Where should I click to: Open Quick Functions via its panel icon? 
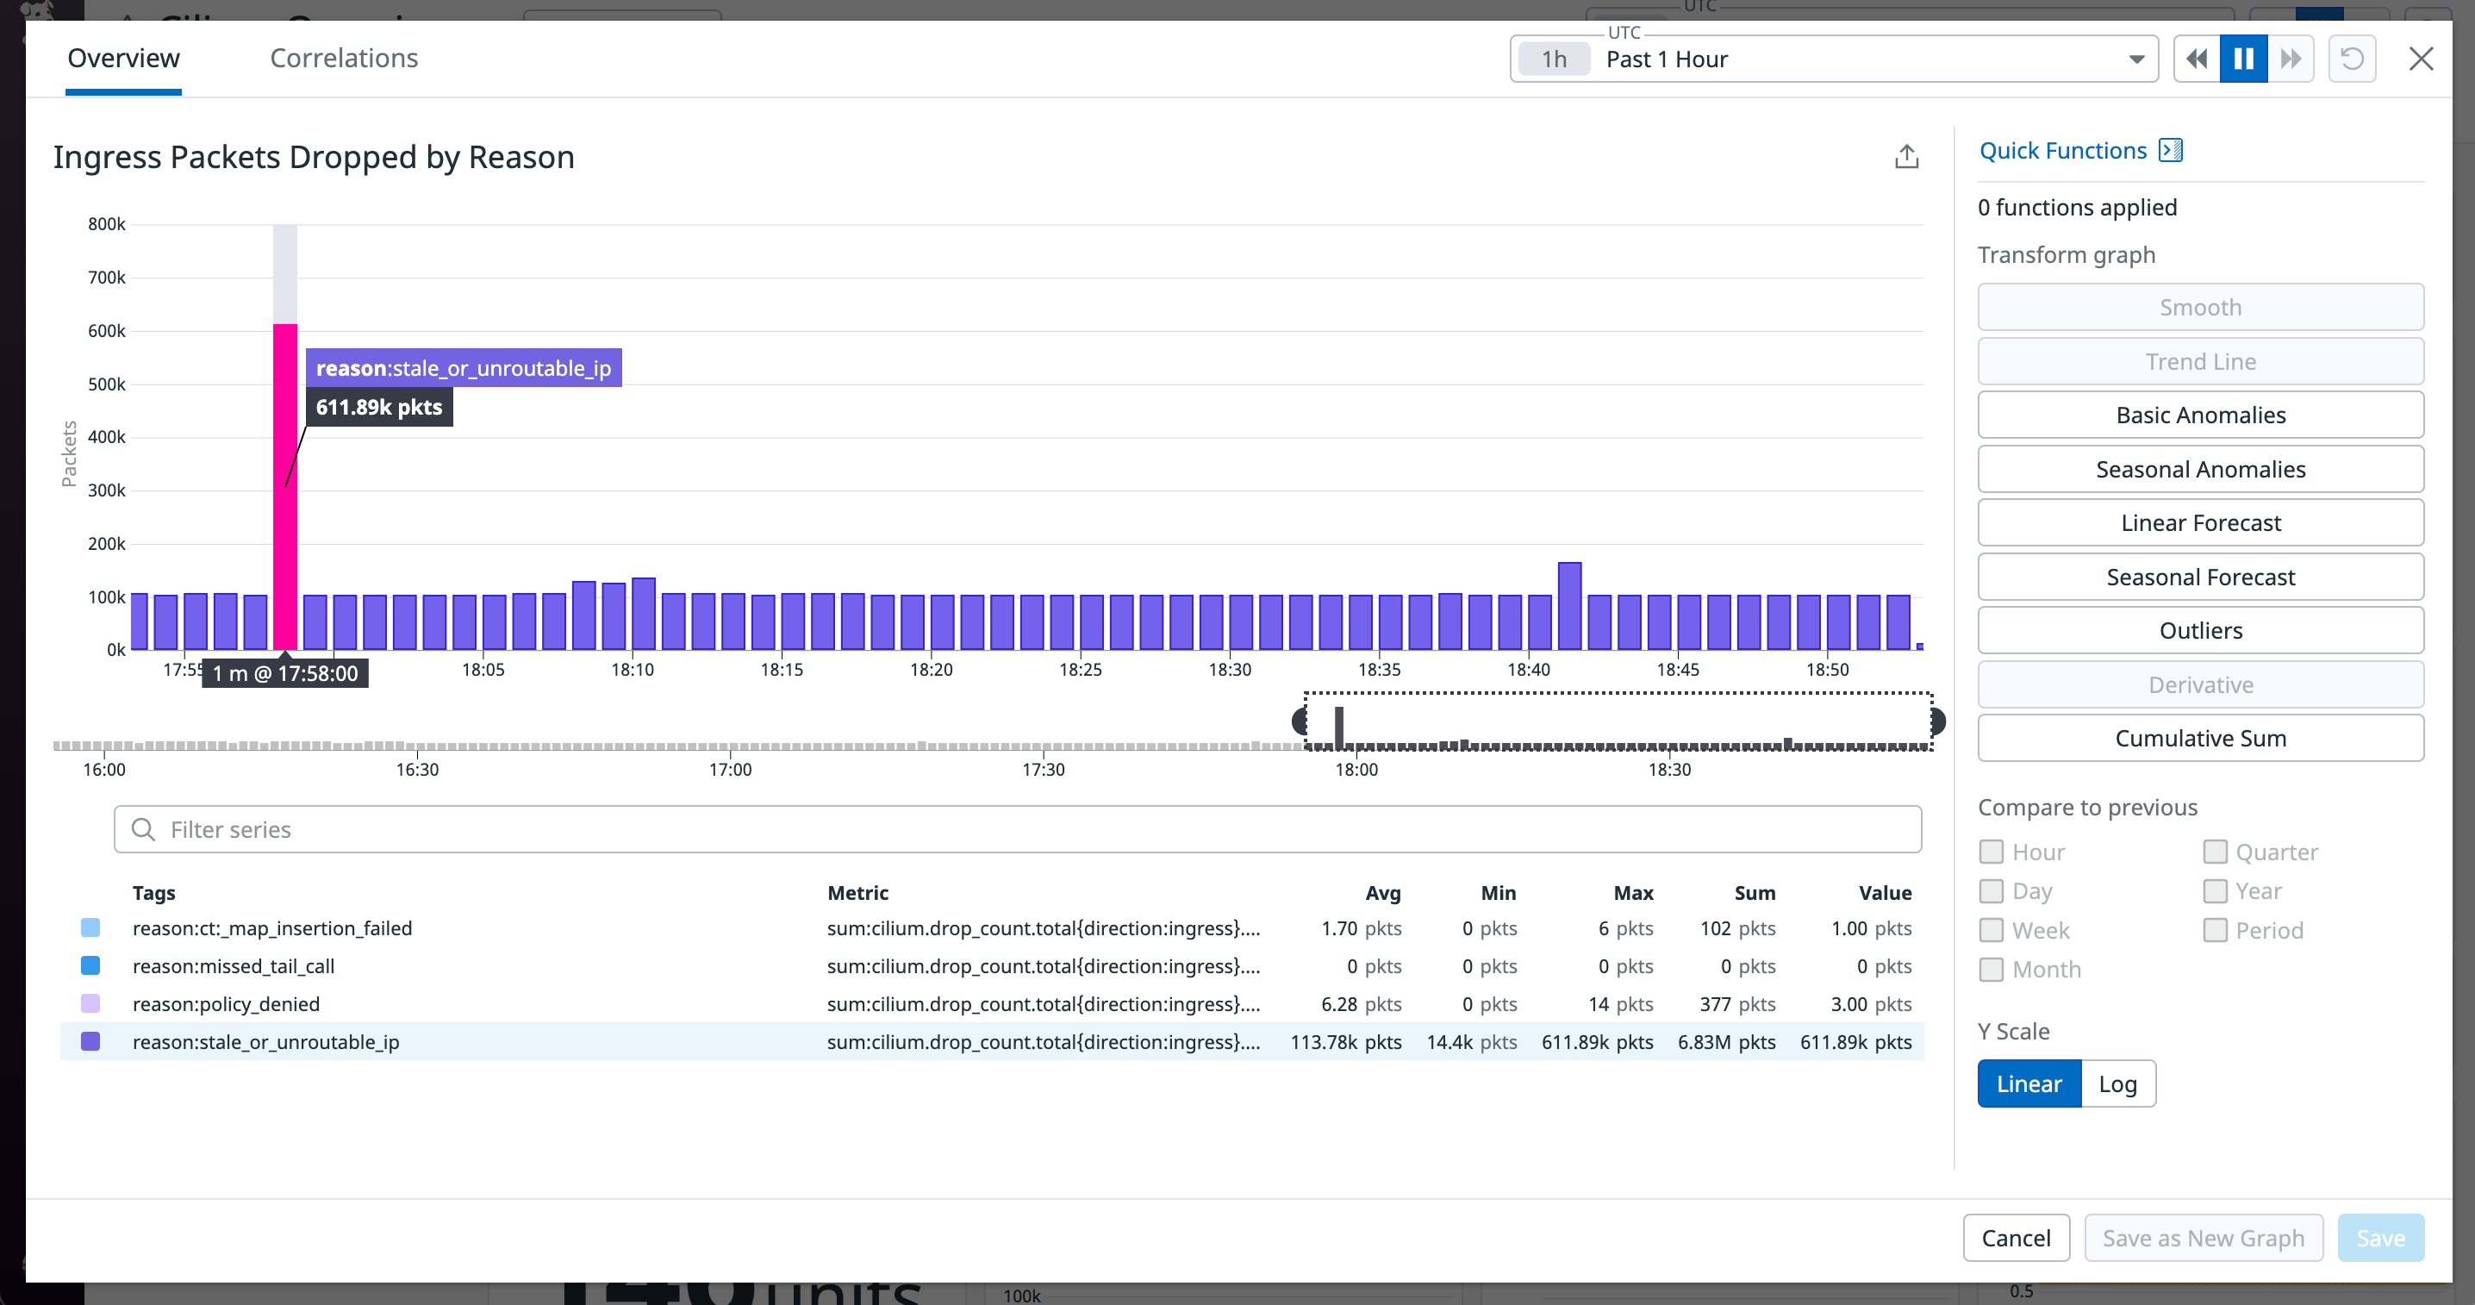click(x=2171, y=150)
